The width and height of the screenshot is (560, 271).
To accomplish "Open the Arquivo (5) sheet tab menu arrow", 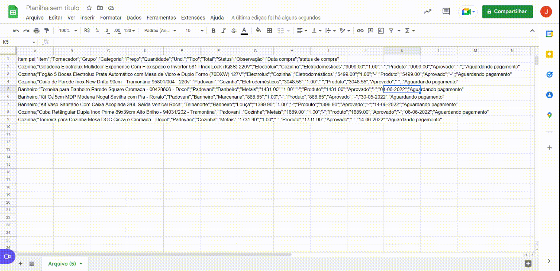I will 81,264.
